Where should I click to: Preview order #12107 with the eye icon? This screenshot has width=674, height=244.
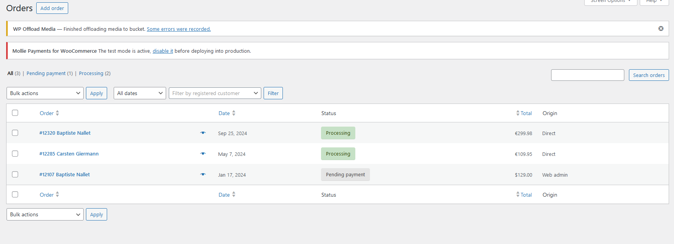coord(203,174)
